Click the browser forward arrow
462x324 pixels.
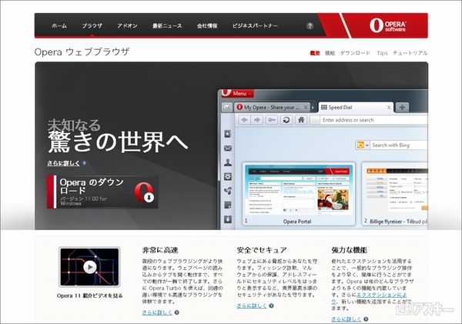[x=257, y=120]
